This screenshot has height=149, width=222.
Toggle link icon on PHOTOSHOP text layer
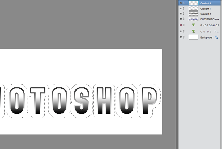click(x=184, y=25)
